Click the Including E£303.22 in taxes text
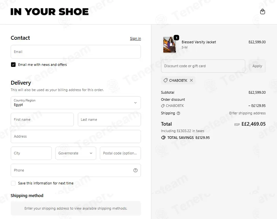 point(182,131)
